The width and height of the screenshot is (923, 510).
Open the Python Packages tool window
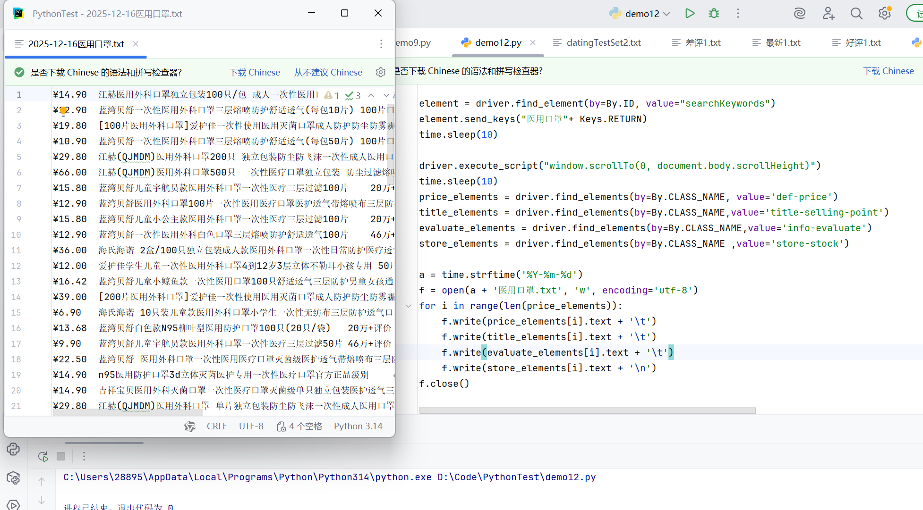13,478
